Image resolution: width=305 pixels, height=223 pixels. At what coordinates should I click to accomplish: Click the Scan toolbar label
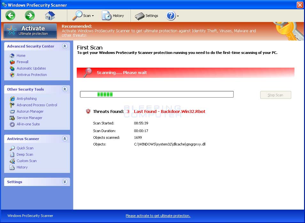[x=87, y=16]
